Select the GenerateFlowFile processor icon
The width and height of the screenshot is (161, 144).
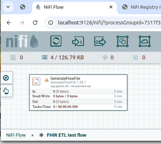(x=36, y=81)
